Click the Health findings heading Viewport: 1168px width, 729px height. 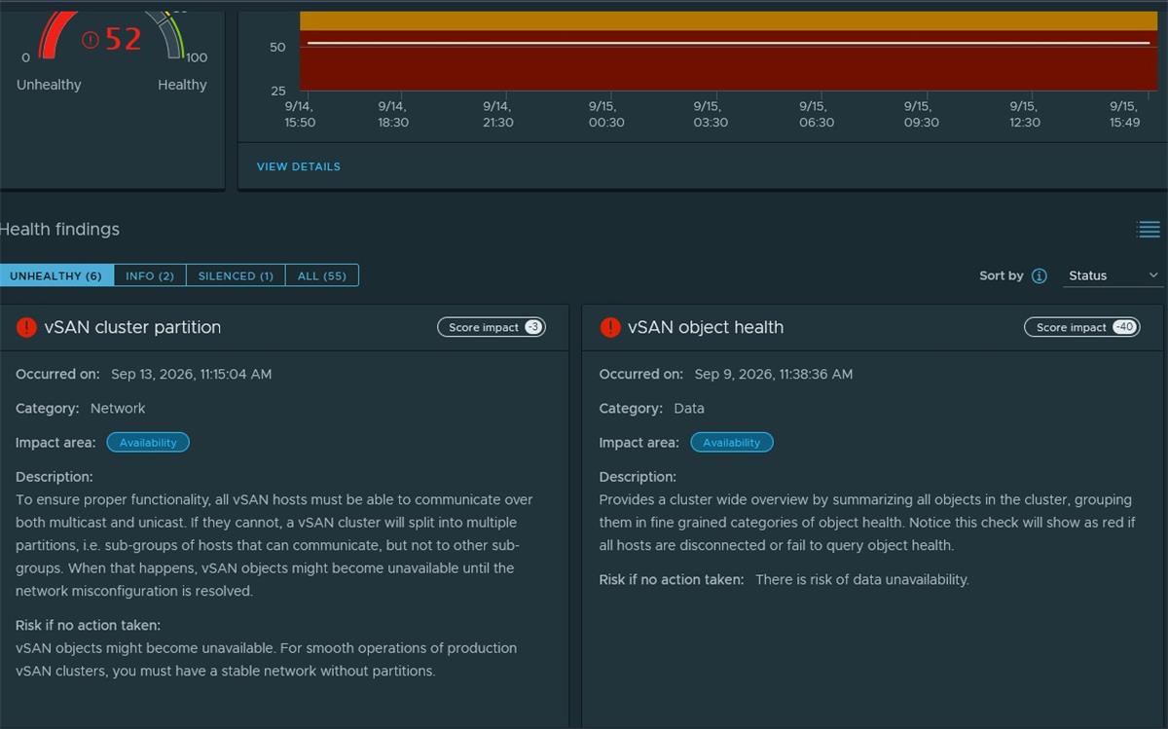pyautogui.click(x=59, y=230)
